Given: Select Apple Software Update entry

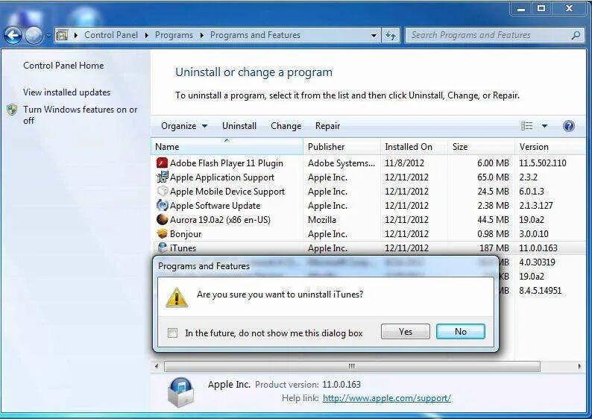Looking at the screenshot, I should (x=215, y=206).
